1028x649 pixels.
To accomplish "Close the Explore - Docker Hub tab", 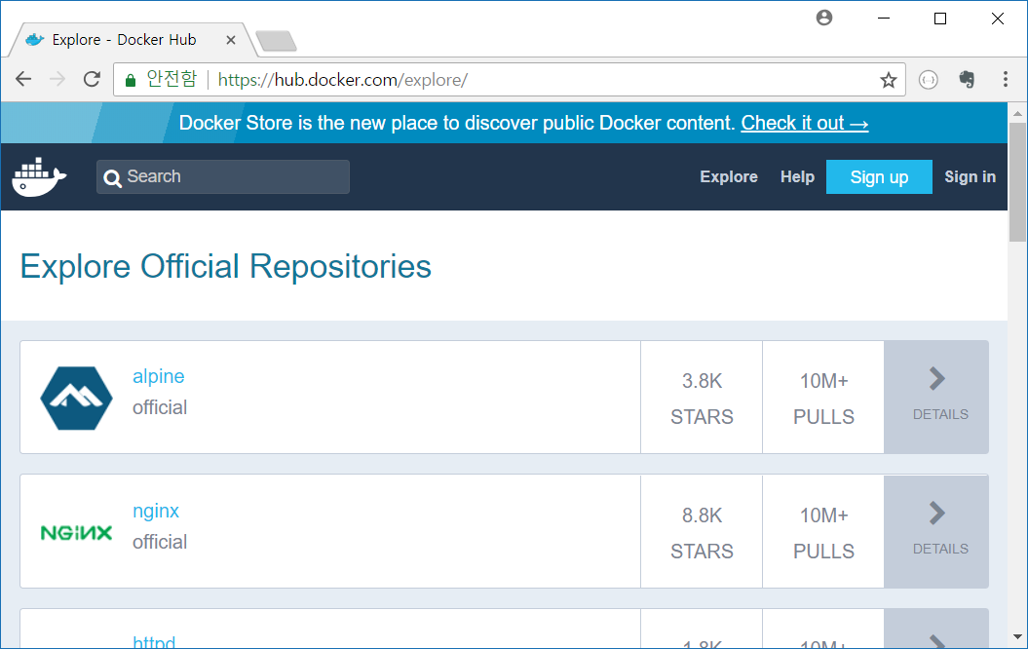I will pyautogui.click(x=231, y=40).
